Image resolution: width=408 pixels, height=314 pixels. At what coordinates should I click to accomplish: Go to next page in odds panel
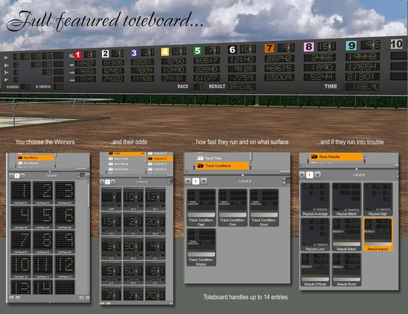[113, 181]
